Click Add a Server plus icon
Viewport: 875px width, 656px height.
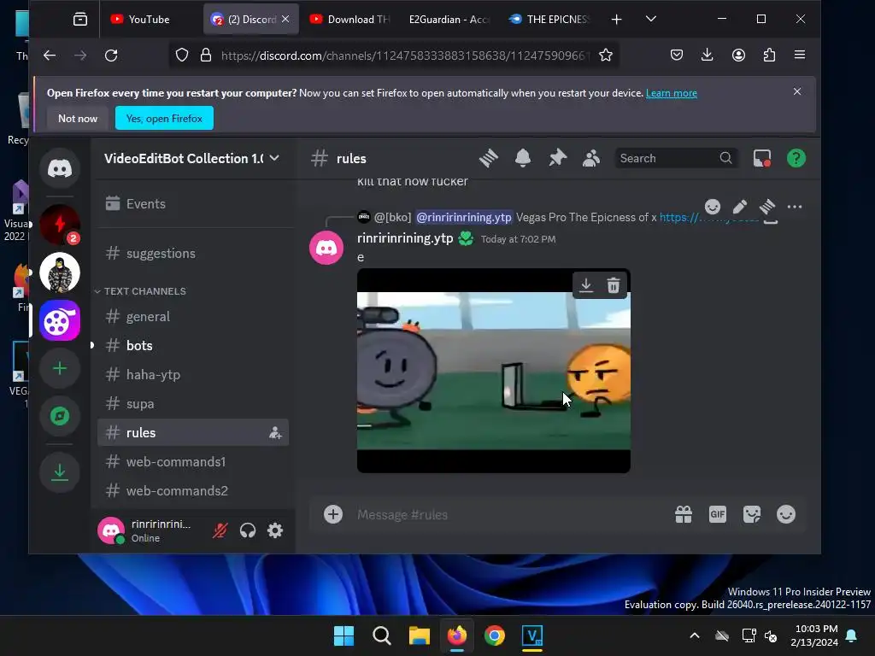tap(60, 368)
